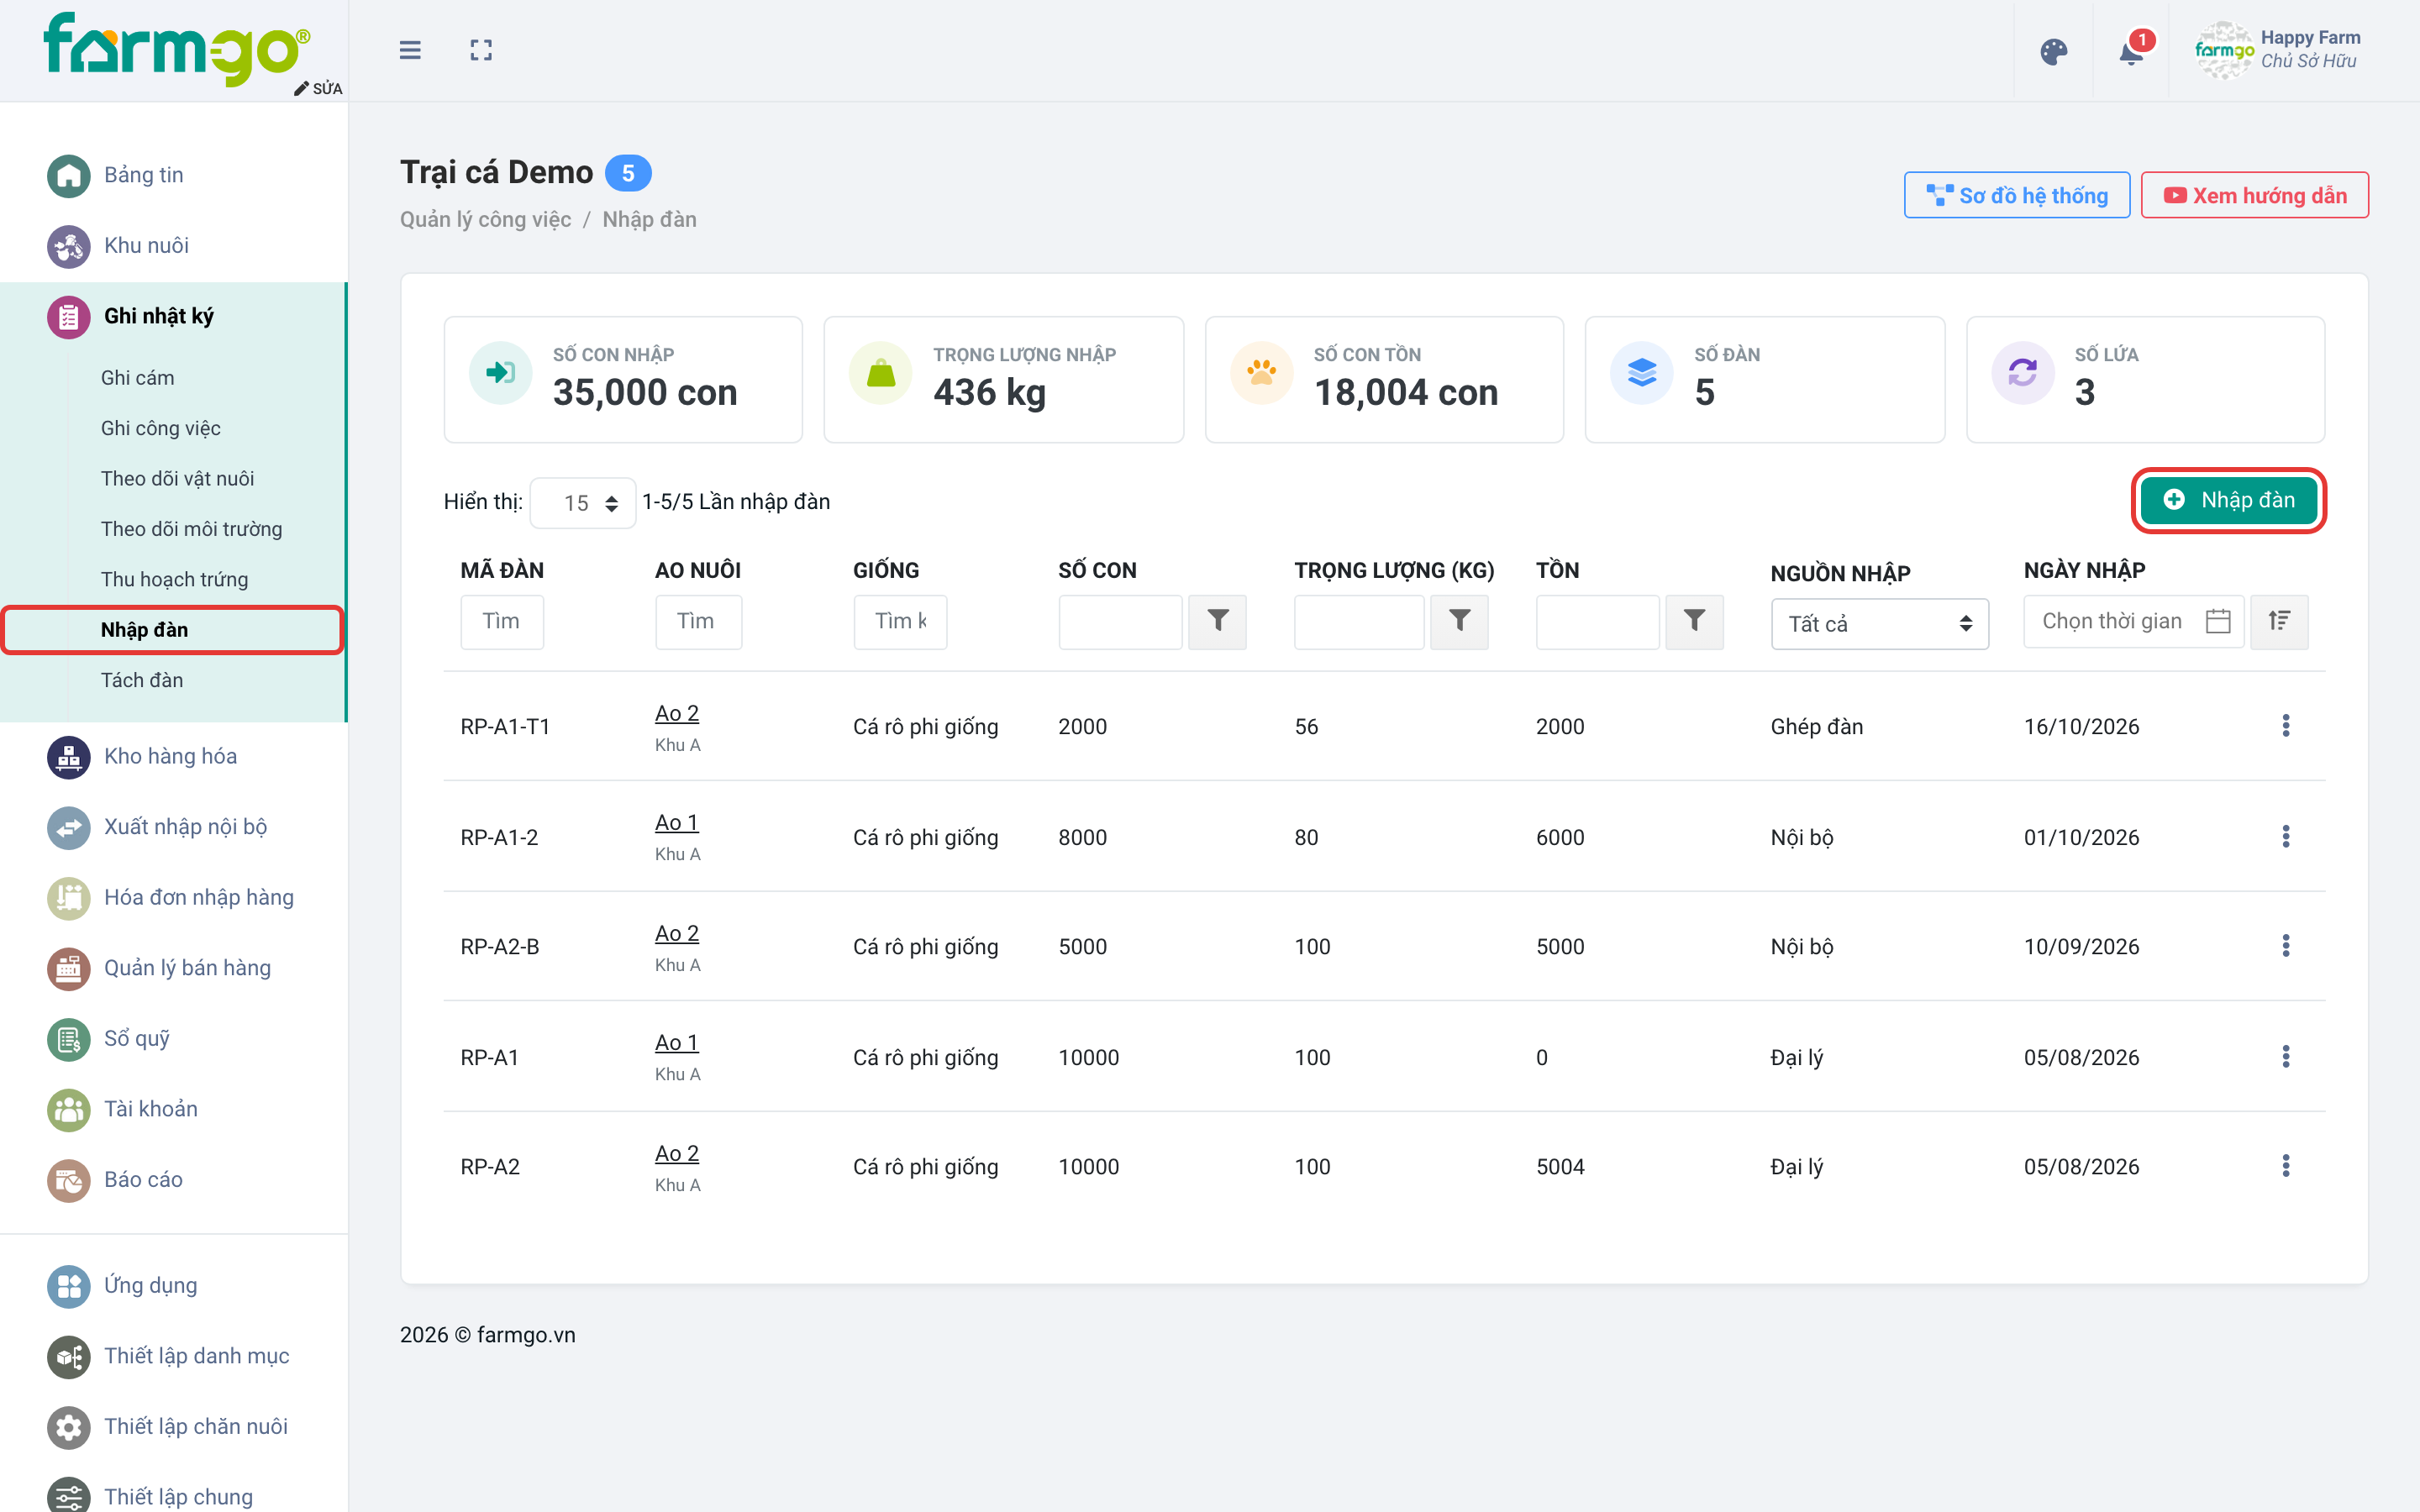
Task: Click the Happy Farm profile avatar
Action: (2223, 50)
